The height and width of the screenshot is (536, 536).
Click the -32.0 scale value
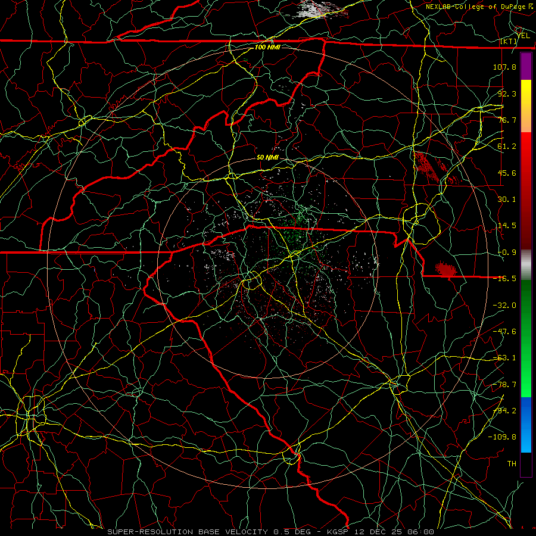504,306
